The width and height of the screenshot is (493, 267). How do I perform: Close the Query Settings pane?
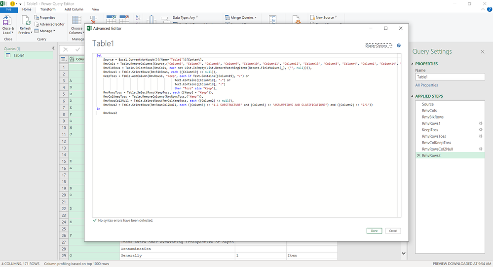483,52
